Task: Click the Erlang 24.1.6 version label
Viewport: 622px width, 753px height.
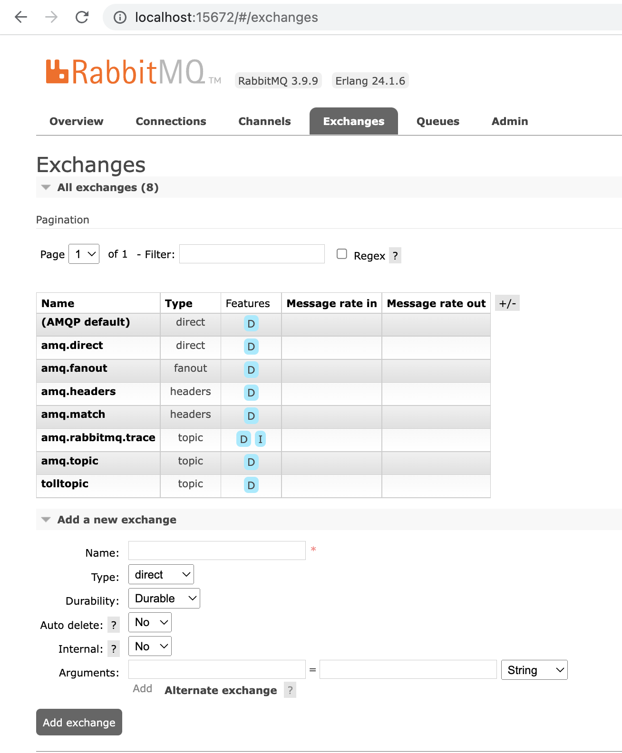Action: [370, 81]
